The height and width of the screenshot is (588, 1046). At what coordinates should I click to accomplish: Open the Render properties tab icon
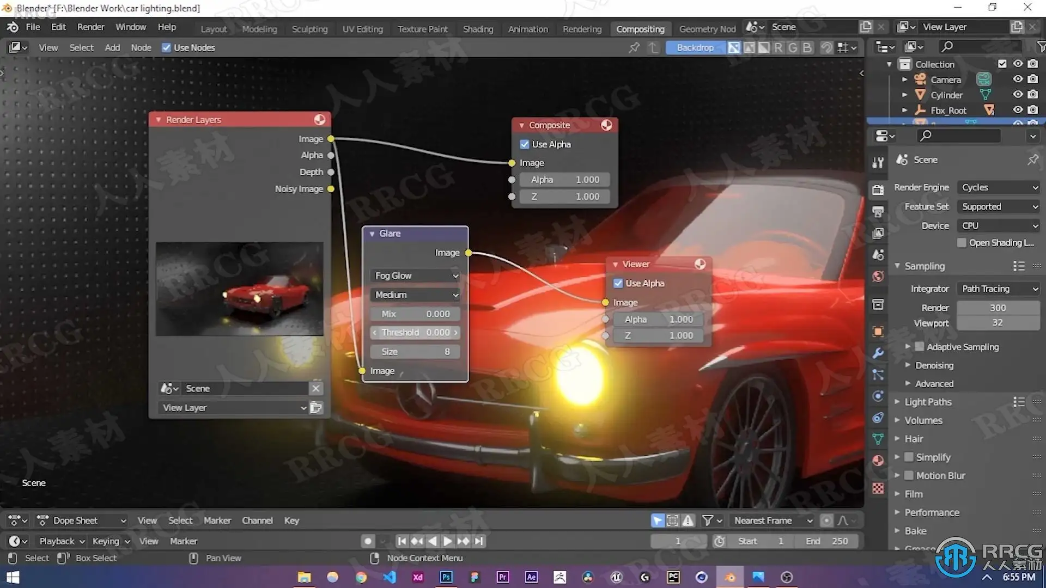pos(878,189)
